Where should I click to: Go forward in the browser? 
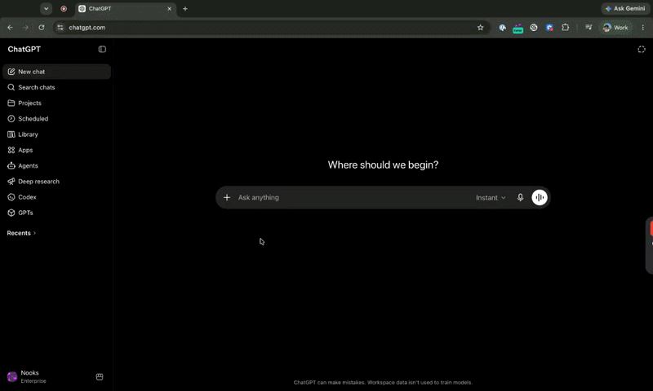(25, 28)
